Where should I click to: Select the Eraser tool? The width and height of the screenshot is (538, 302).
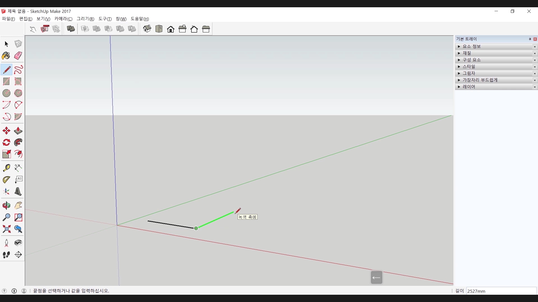pyautogui.click(x=18, y=56)
